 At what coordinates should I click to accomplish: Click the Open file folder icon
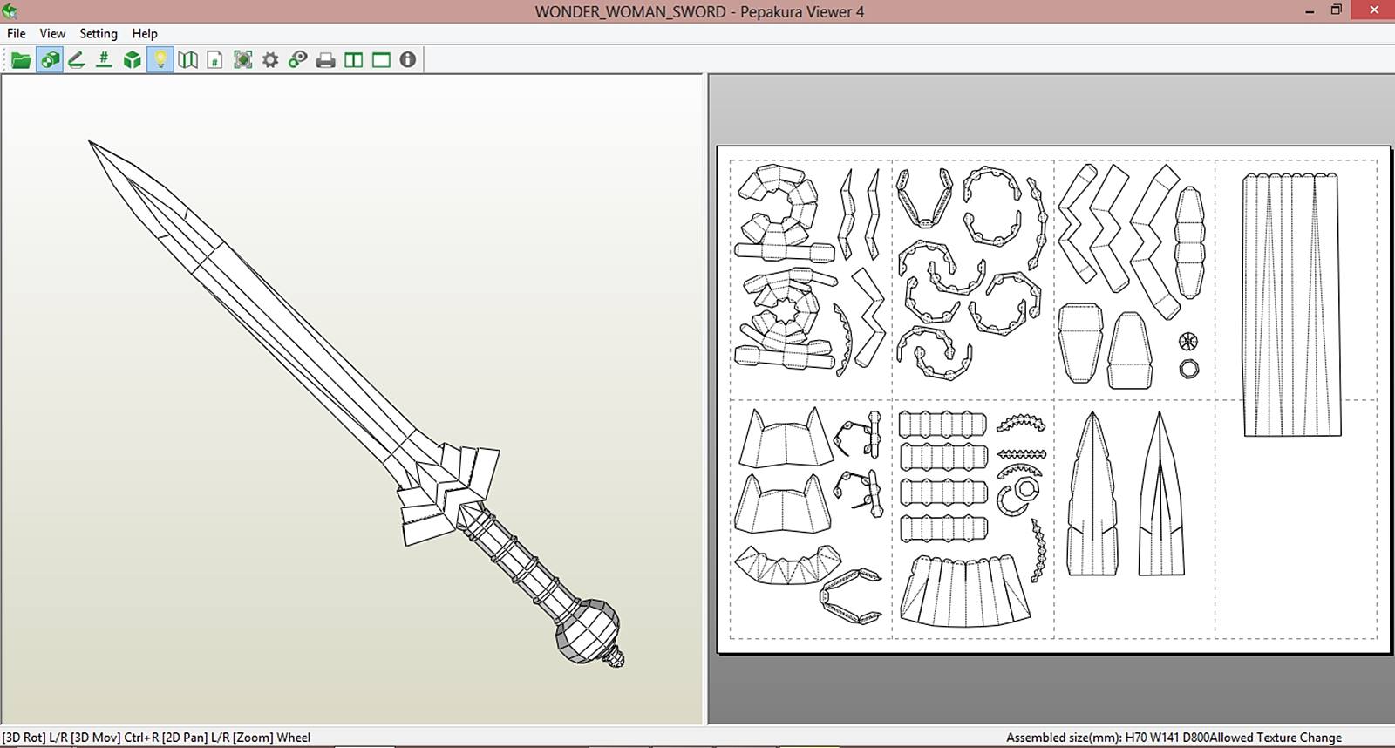21,60
